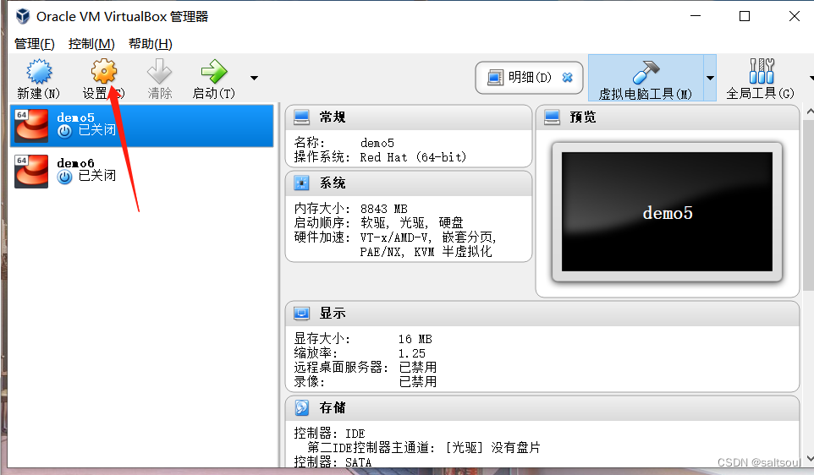Click the 启动顺序 软驱, 光驱, 硬盘 value
814x475 pixels.
click(x=412, y=223)
